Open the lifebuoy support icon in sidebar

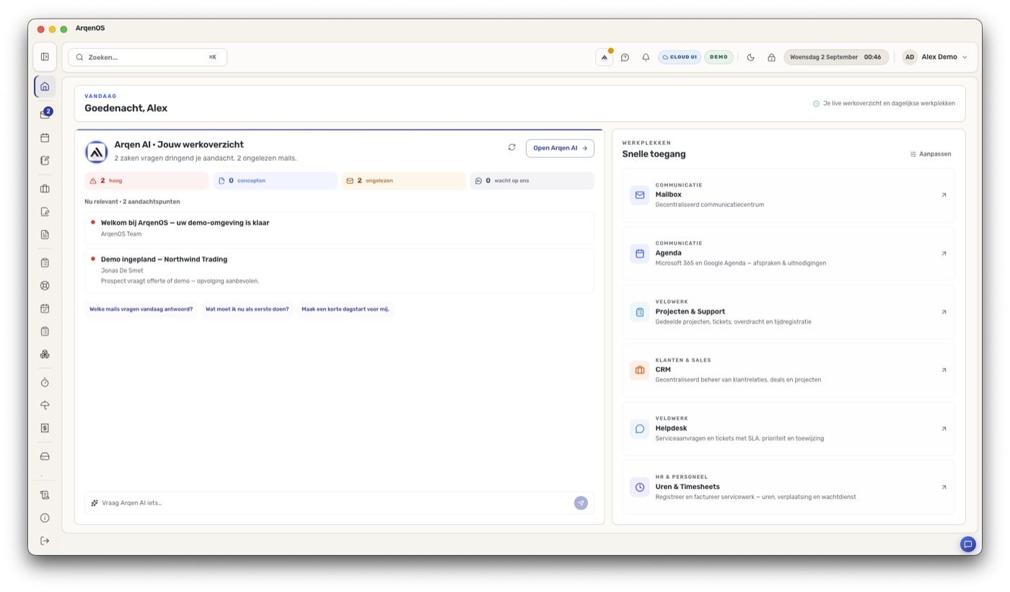coord(45,286)
